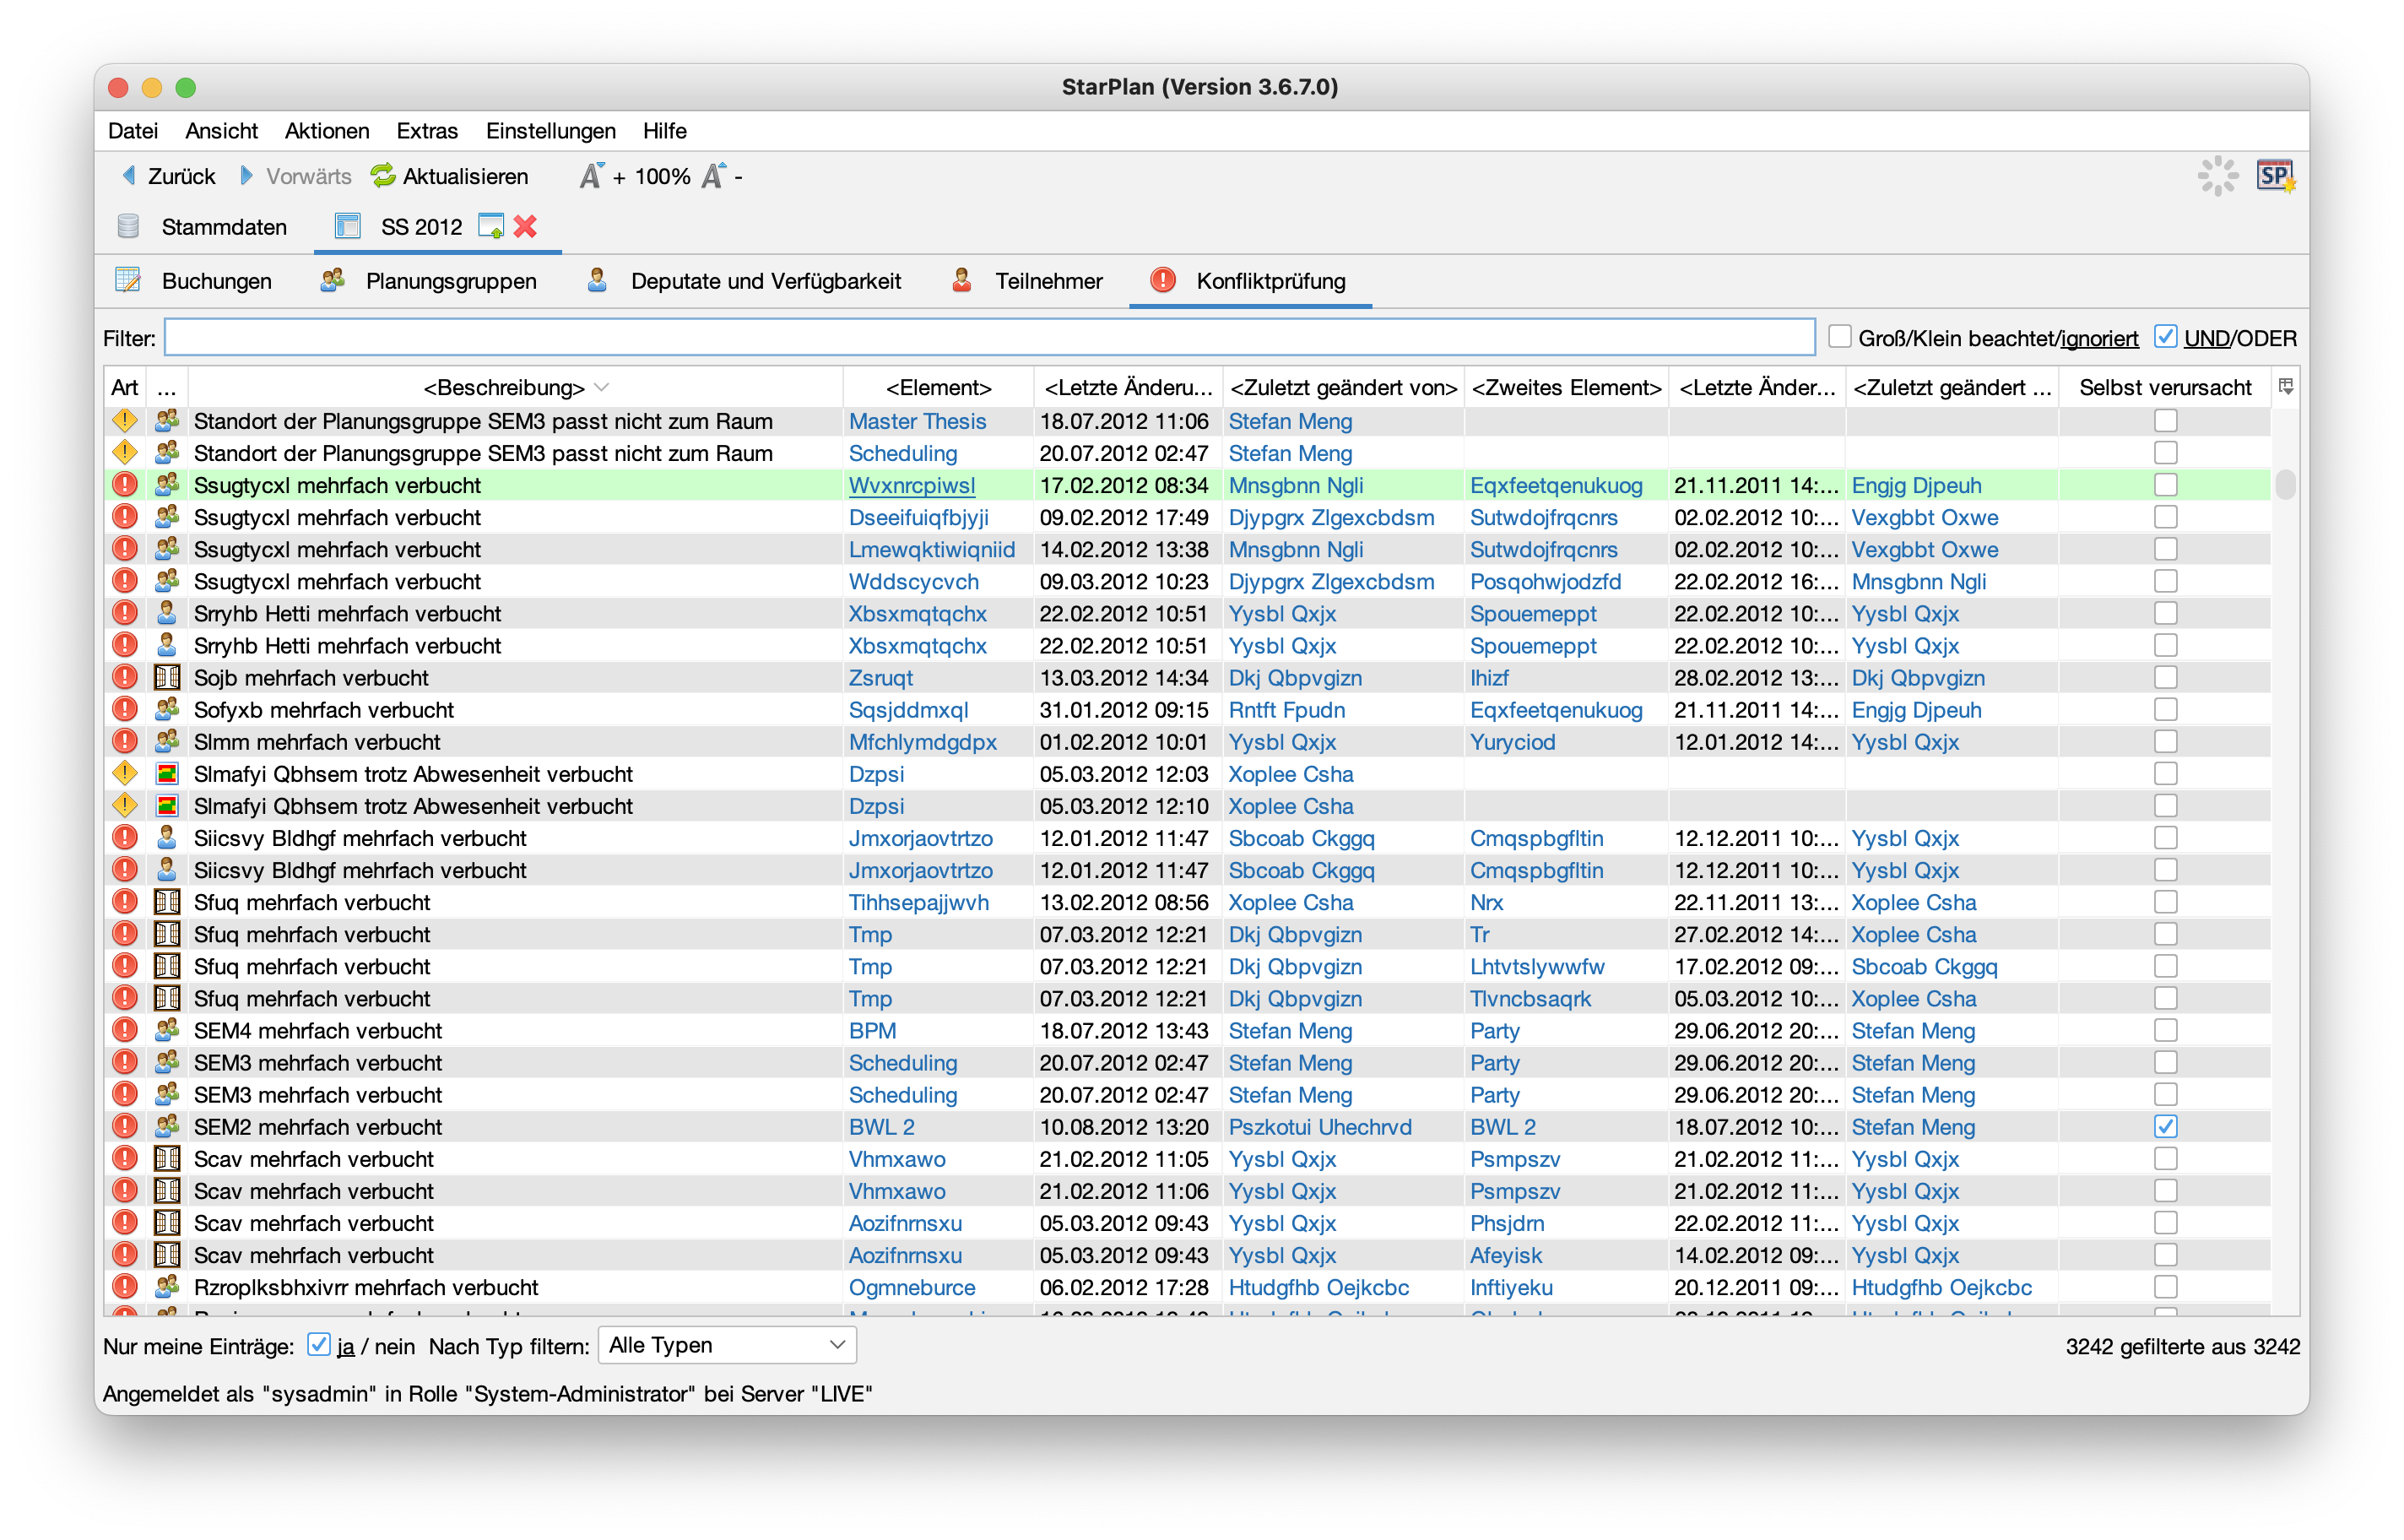The height and width of the screenshot is (1540, 2404).
Task: Click the Wvxnrcpiwsl link in highlighted row
Action: click(x=911, y=485)
